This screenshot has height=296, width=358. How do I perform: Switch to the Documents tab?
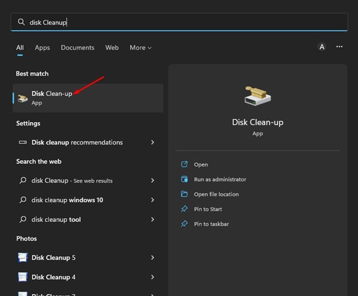point(78,48)
